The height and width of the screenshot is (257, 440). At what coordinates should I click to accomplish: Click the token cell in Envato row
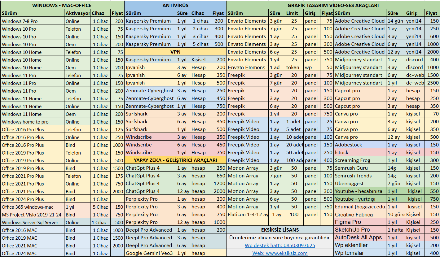point(294,67)
